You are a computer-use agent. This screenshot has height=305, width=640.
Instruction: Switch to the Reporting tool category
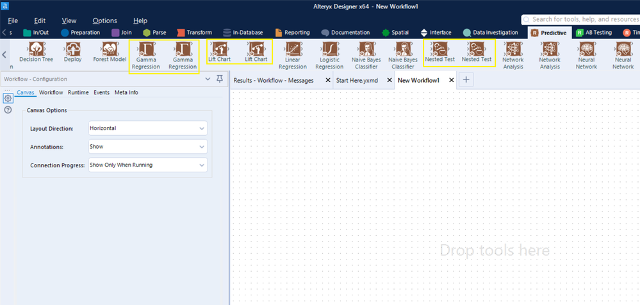(292, 32)
